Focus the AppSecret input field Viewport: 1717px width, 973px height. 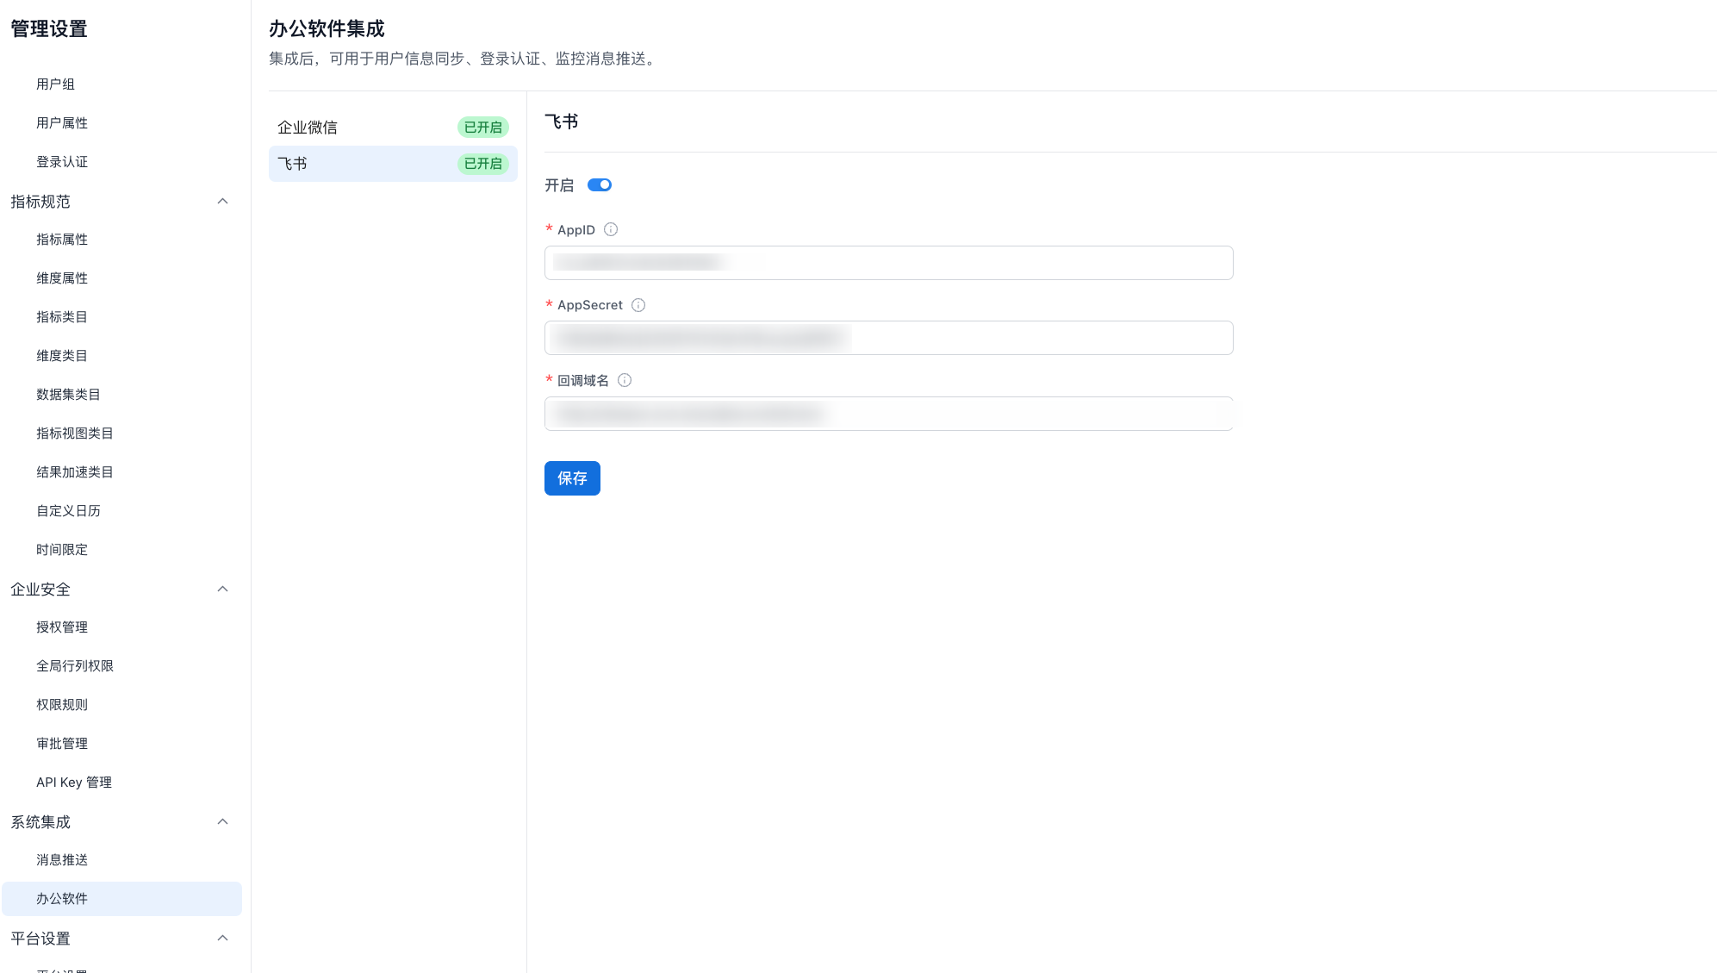(888, 338)
